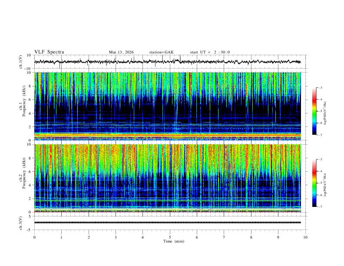The image size is (344, 266).
Task: Click the ch.1 voltage waveform trace
Action: 168,62
